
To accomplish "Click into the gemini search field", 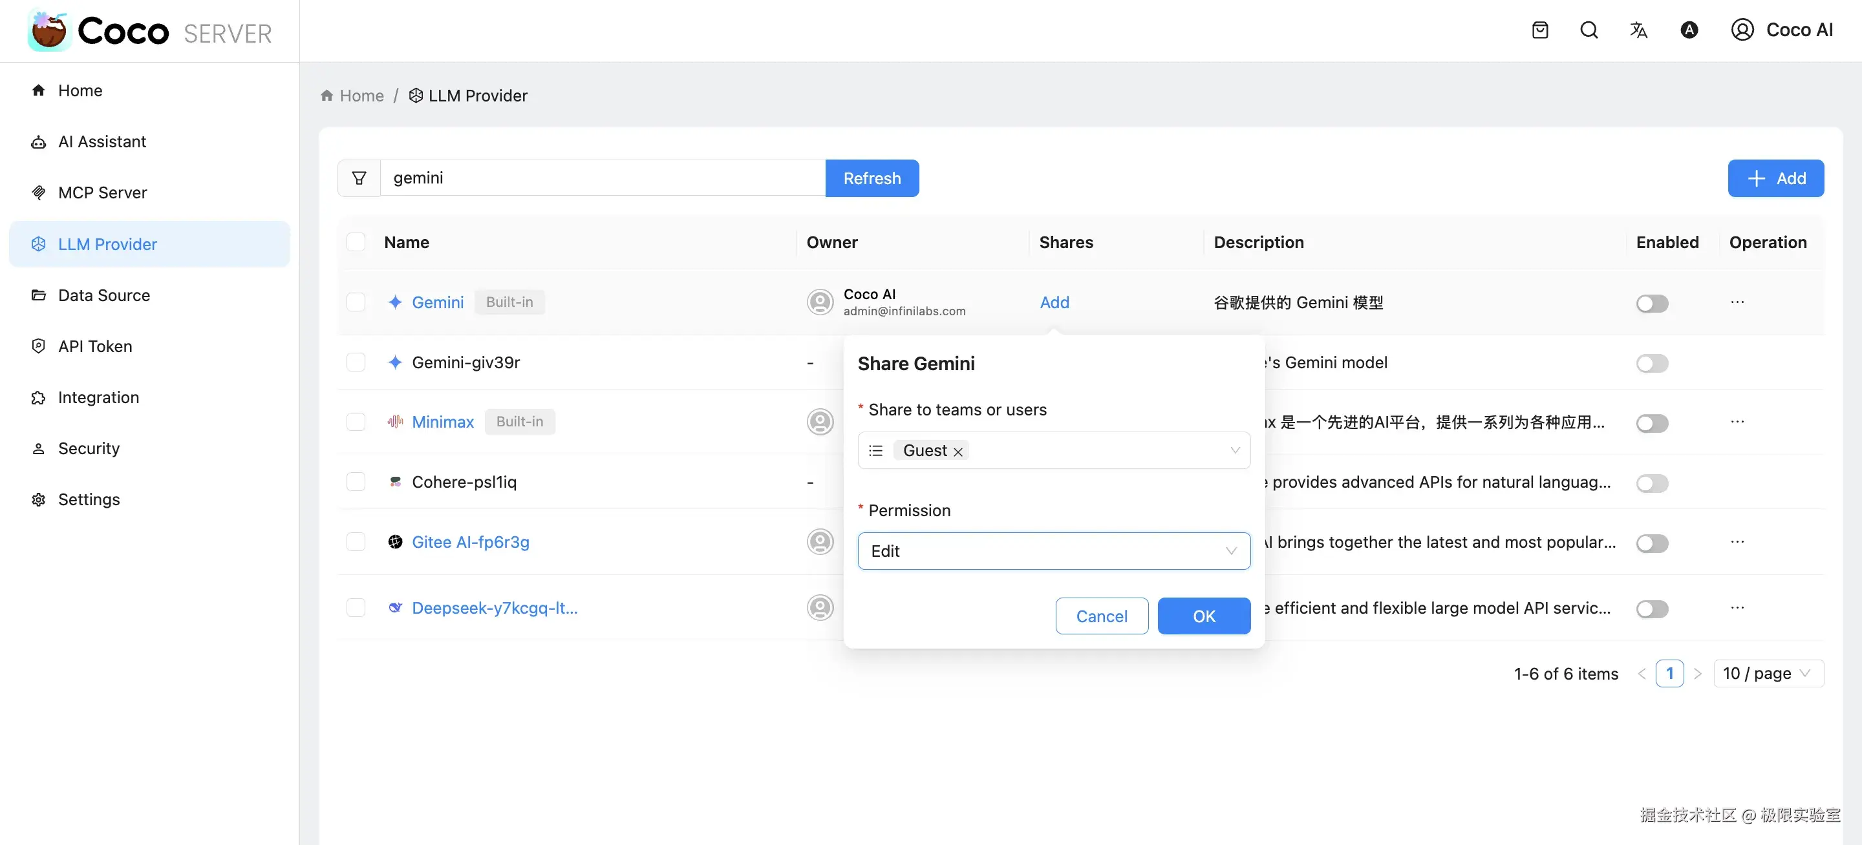I will [601, 178].
